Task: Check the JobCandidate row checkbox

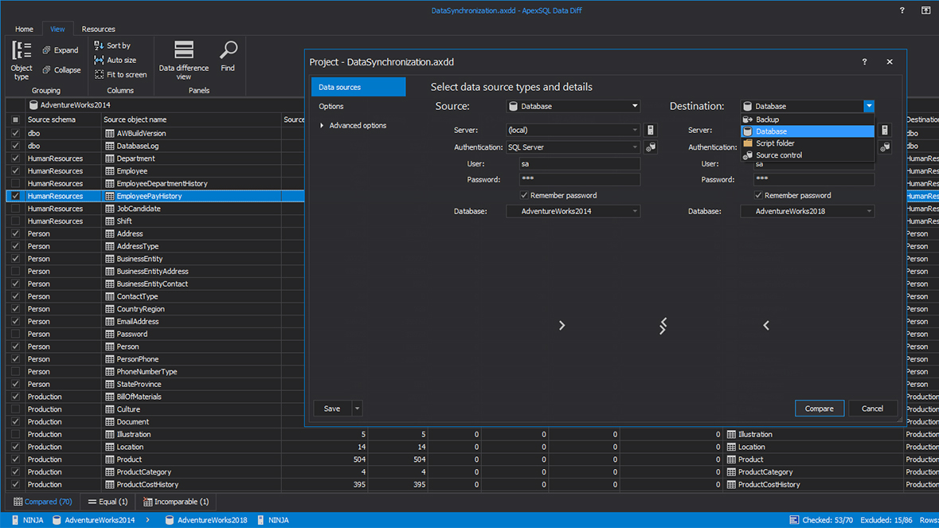Action: [x=16, y=209]
